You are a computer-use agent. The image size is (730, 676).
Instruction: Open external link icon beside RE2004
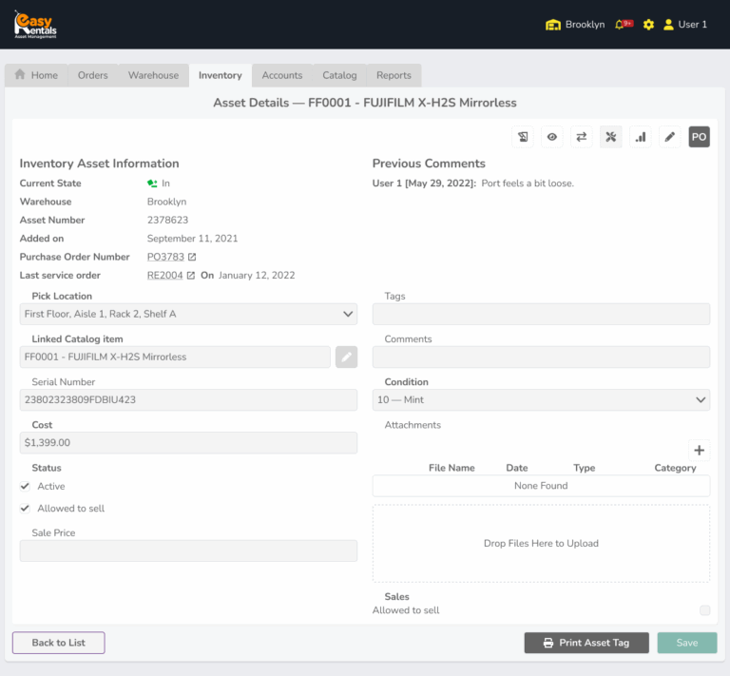point(190,276)
